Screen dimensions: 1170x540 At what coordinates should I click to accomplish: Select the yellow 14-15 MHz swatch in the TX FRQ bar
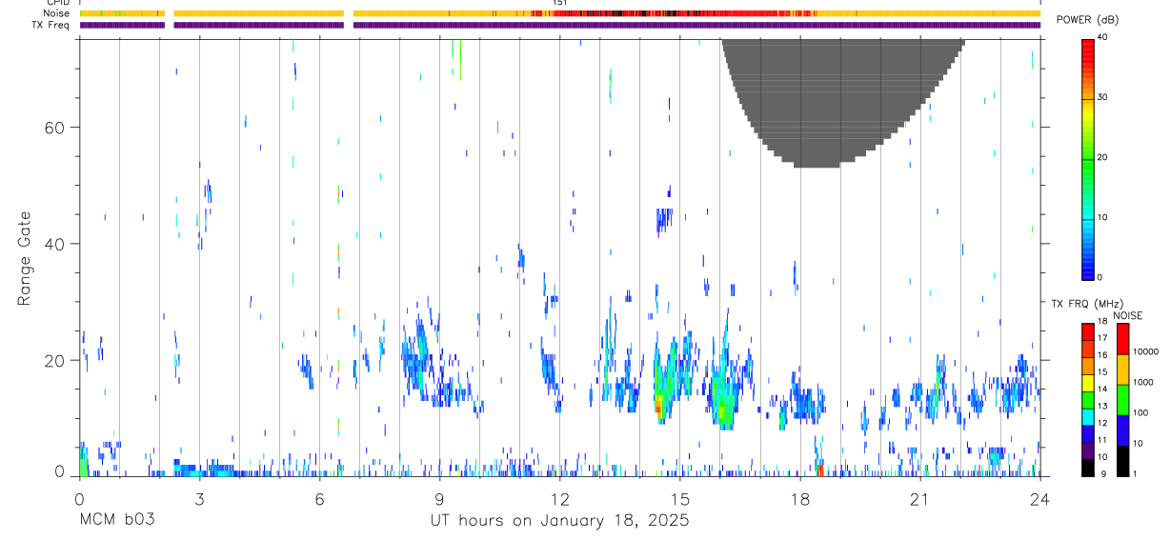pyautogui.click(x=1088, y=382)
